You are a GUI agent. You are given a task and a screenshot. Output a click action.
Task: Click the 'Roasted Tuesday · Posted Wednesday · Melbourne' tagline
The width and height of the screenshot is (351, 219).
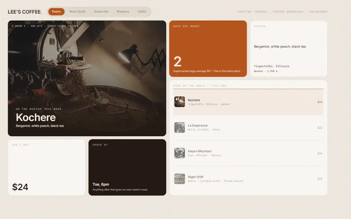click(282, 11)
